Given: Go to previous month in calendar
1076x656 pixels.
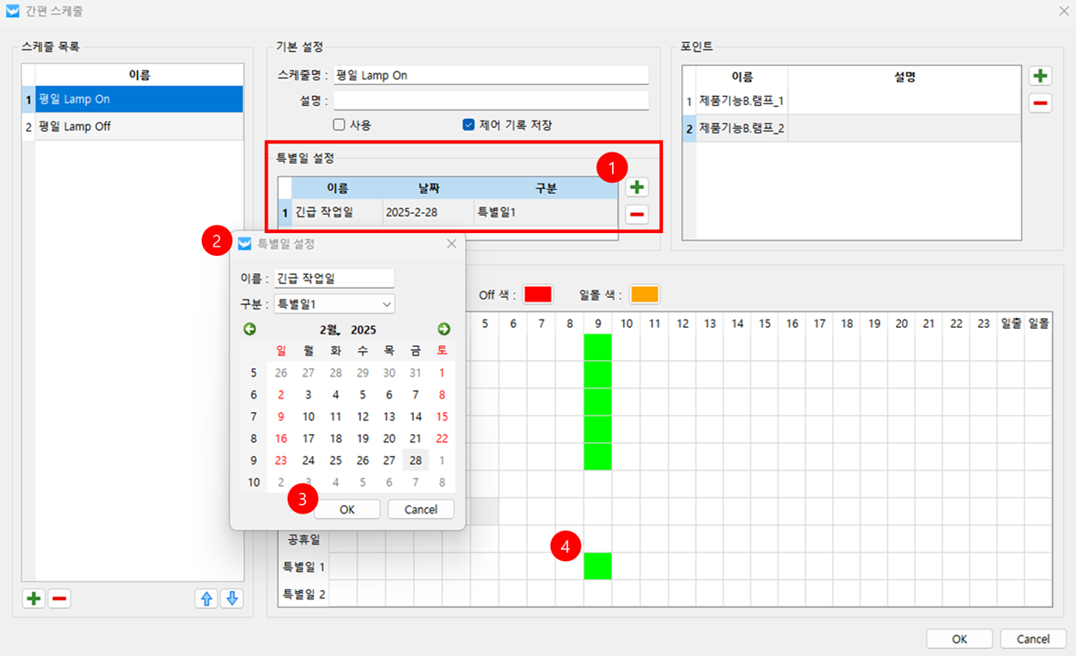Looking at the screenshot, I should 249,329.
